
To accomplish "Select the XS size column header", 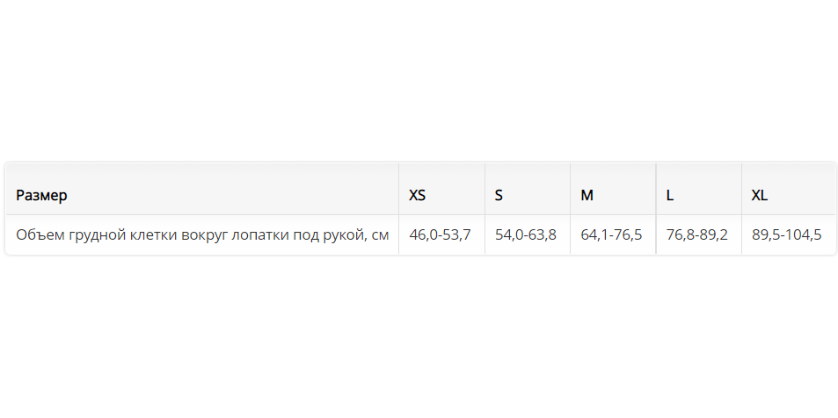I will click(x=418, y=195).
